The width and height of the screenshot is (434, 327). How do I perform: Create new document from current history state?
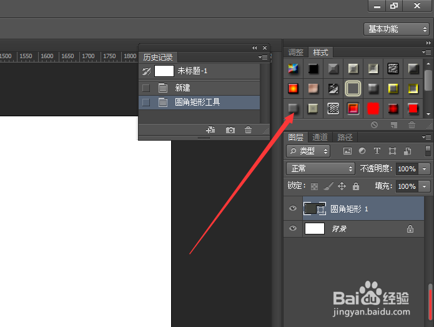pyautogui.click(x=210, y=129)
